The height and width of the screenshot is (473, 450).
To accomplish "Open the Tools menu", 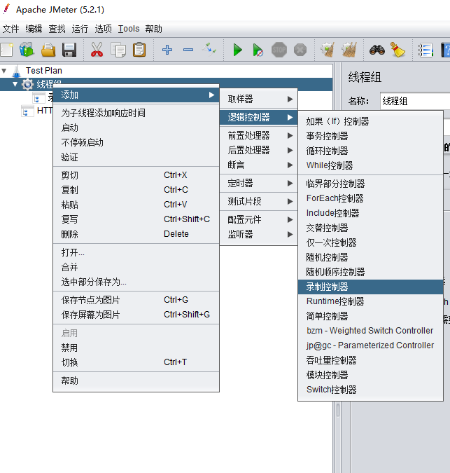I will [x=129, y=29].
